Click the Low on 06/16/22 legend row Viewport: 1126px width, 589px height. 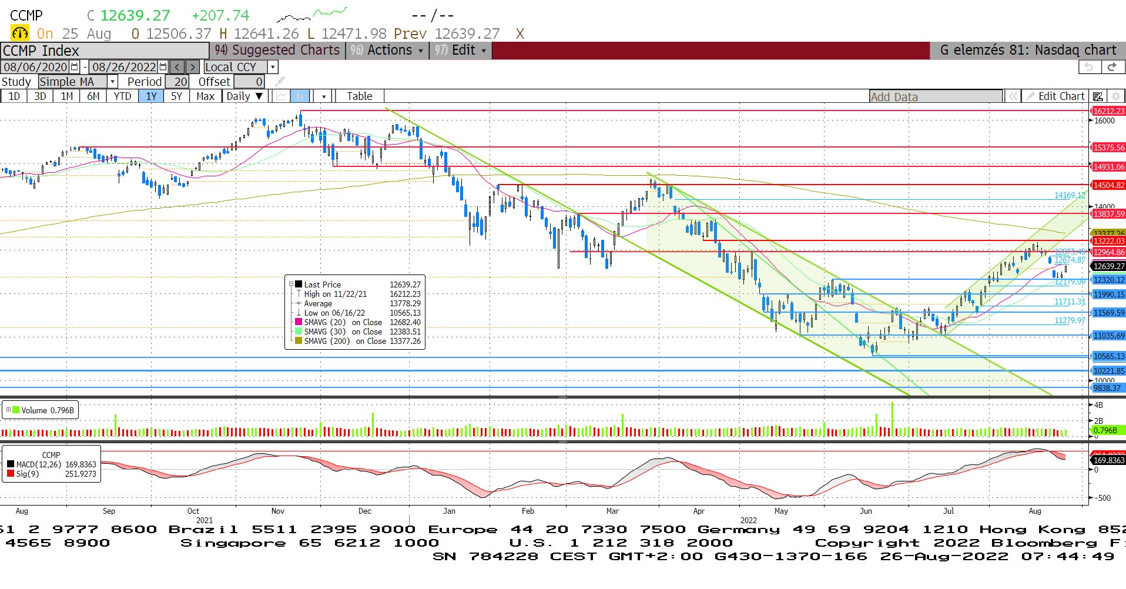(x=358, y=312)
